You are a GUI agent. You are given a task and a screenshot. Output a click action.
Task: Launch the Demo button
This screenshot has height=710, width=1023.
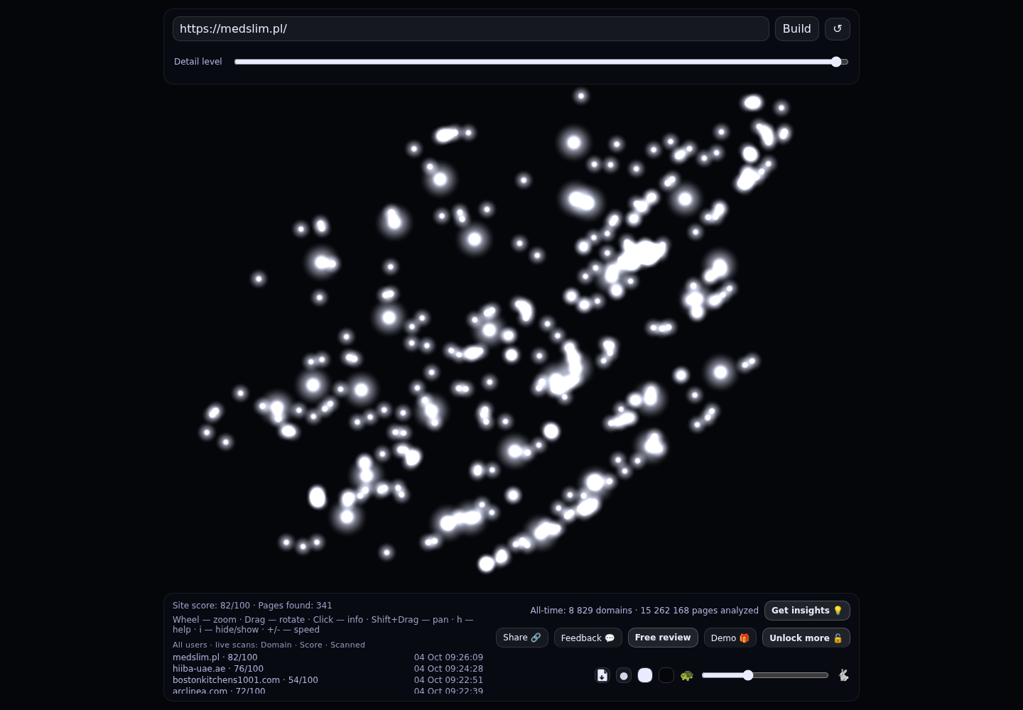pyautogui.click(x=730, y=638)
